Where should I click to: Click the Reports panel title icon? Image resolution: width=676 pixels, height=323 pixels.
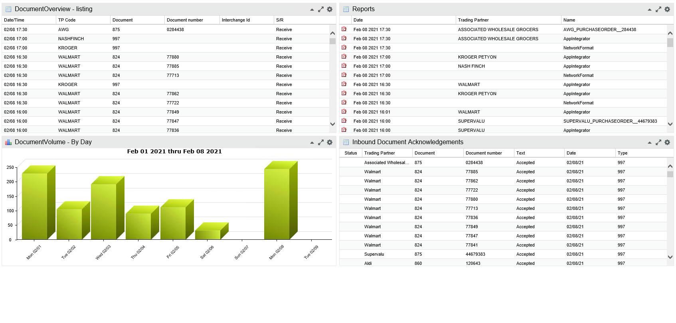point(346,9)
